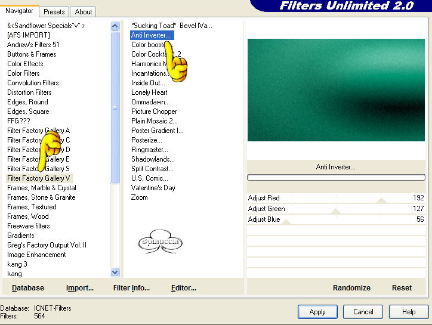
Task: Randomize the filter settings
Action: (x=351, y=288)
